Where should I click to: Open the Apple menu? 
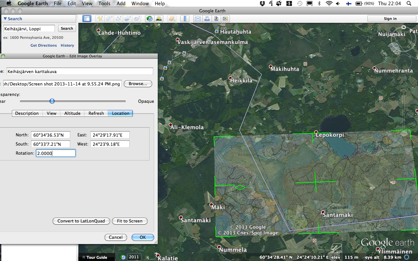click(x=9, y=4)
